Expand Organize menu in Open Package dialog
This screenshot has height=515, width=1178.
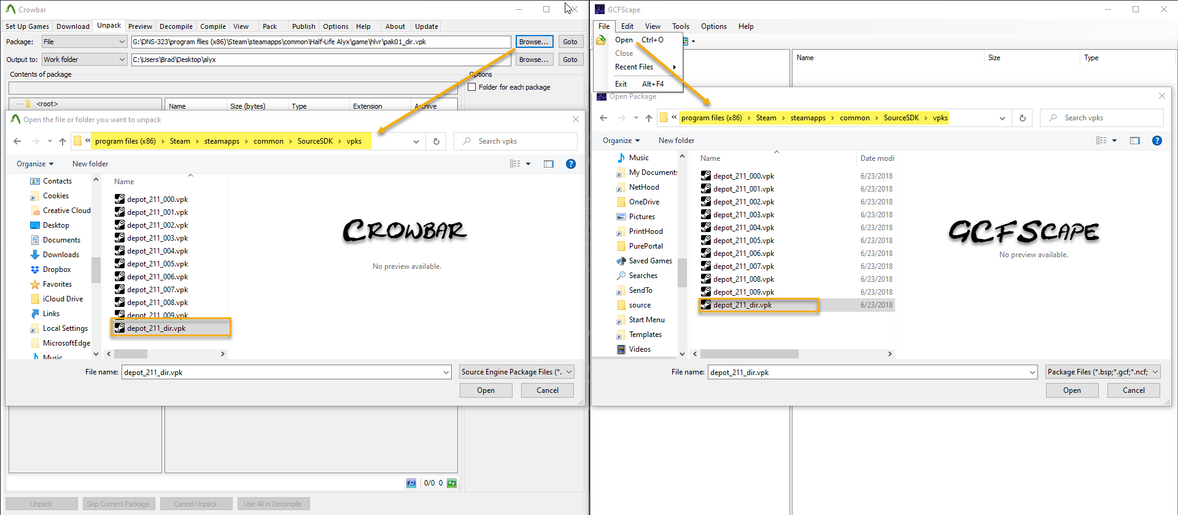tap(621, 141)
